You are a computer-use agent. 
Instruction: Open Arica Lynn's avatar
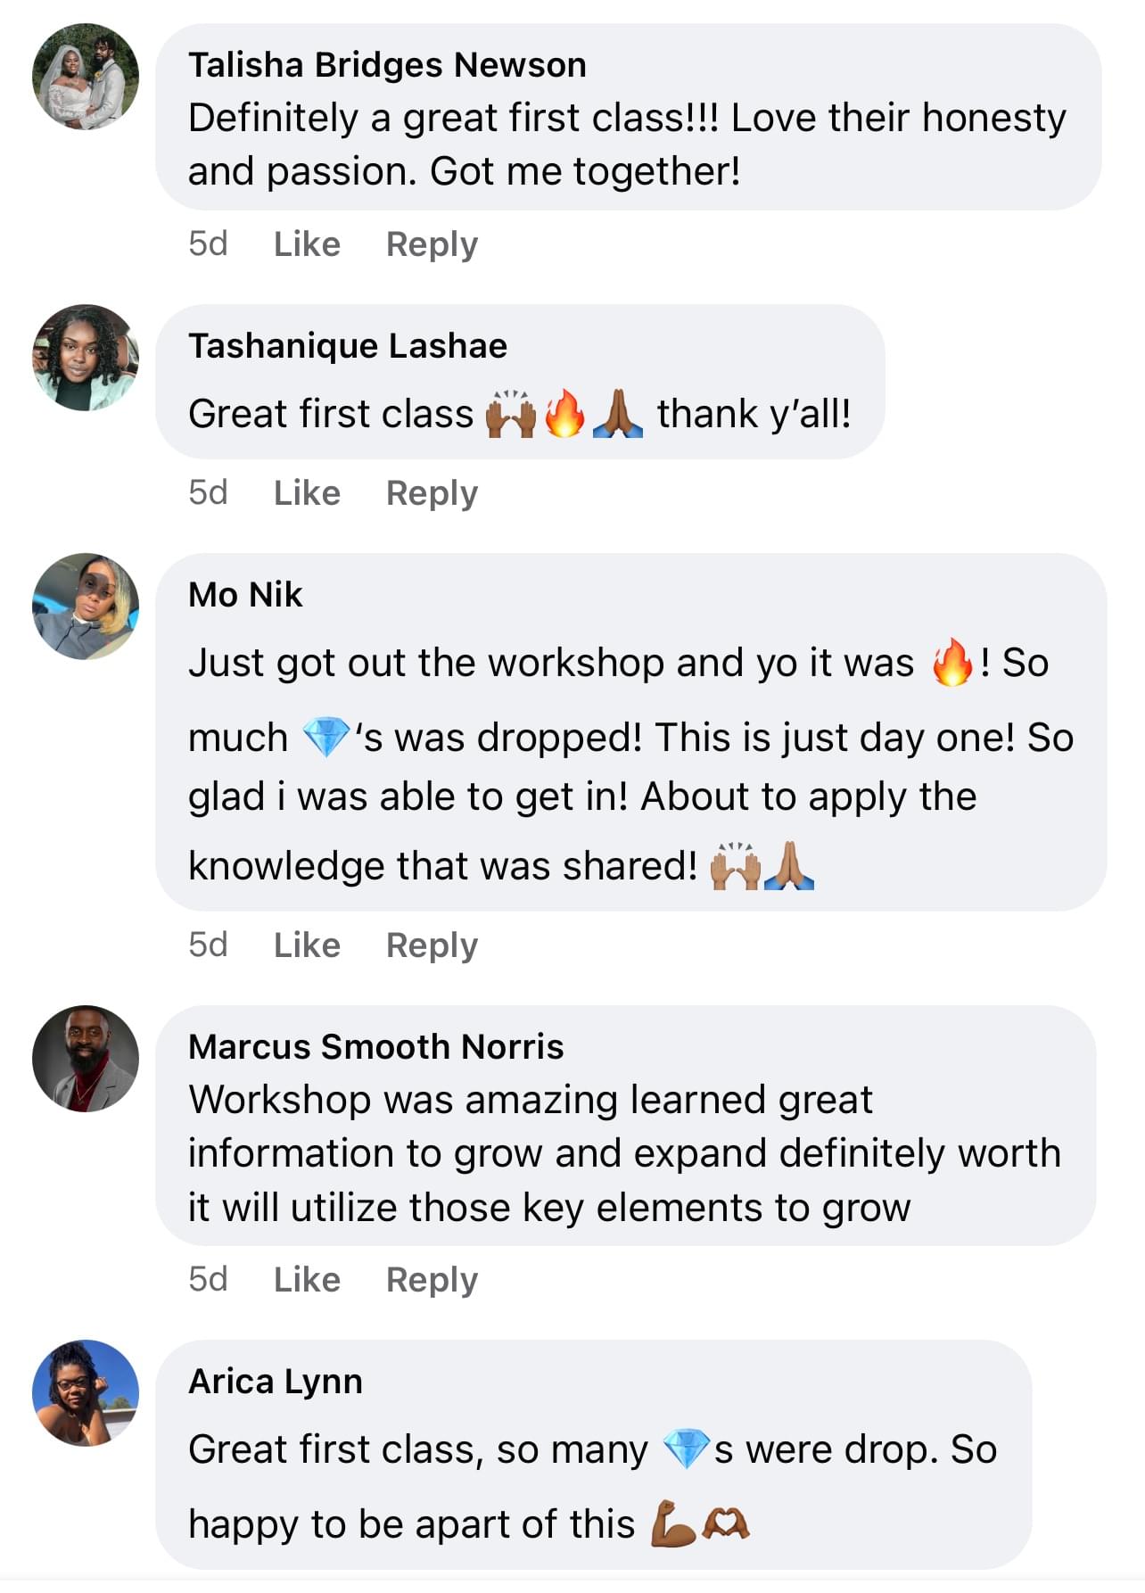[86, 1393]
